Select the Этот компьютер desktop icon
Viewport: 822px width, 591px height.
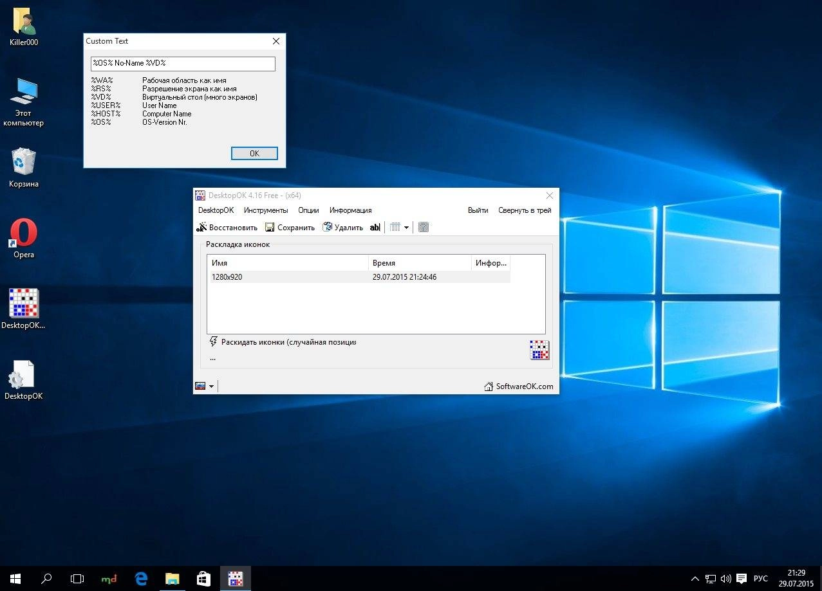[x=24, y=102]
